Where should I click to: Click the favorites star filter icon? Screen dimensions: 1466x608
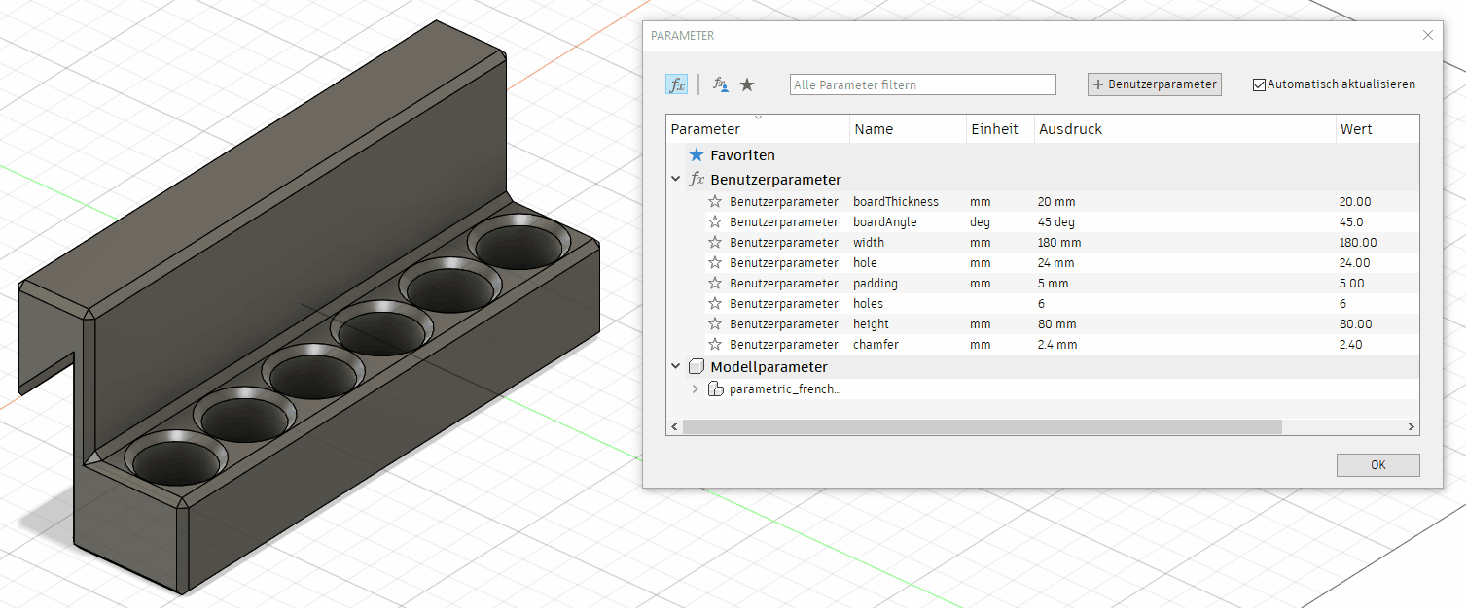pos(747,84)
